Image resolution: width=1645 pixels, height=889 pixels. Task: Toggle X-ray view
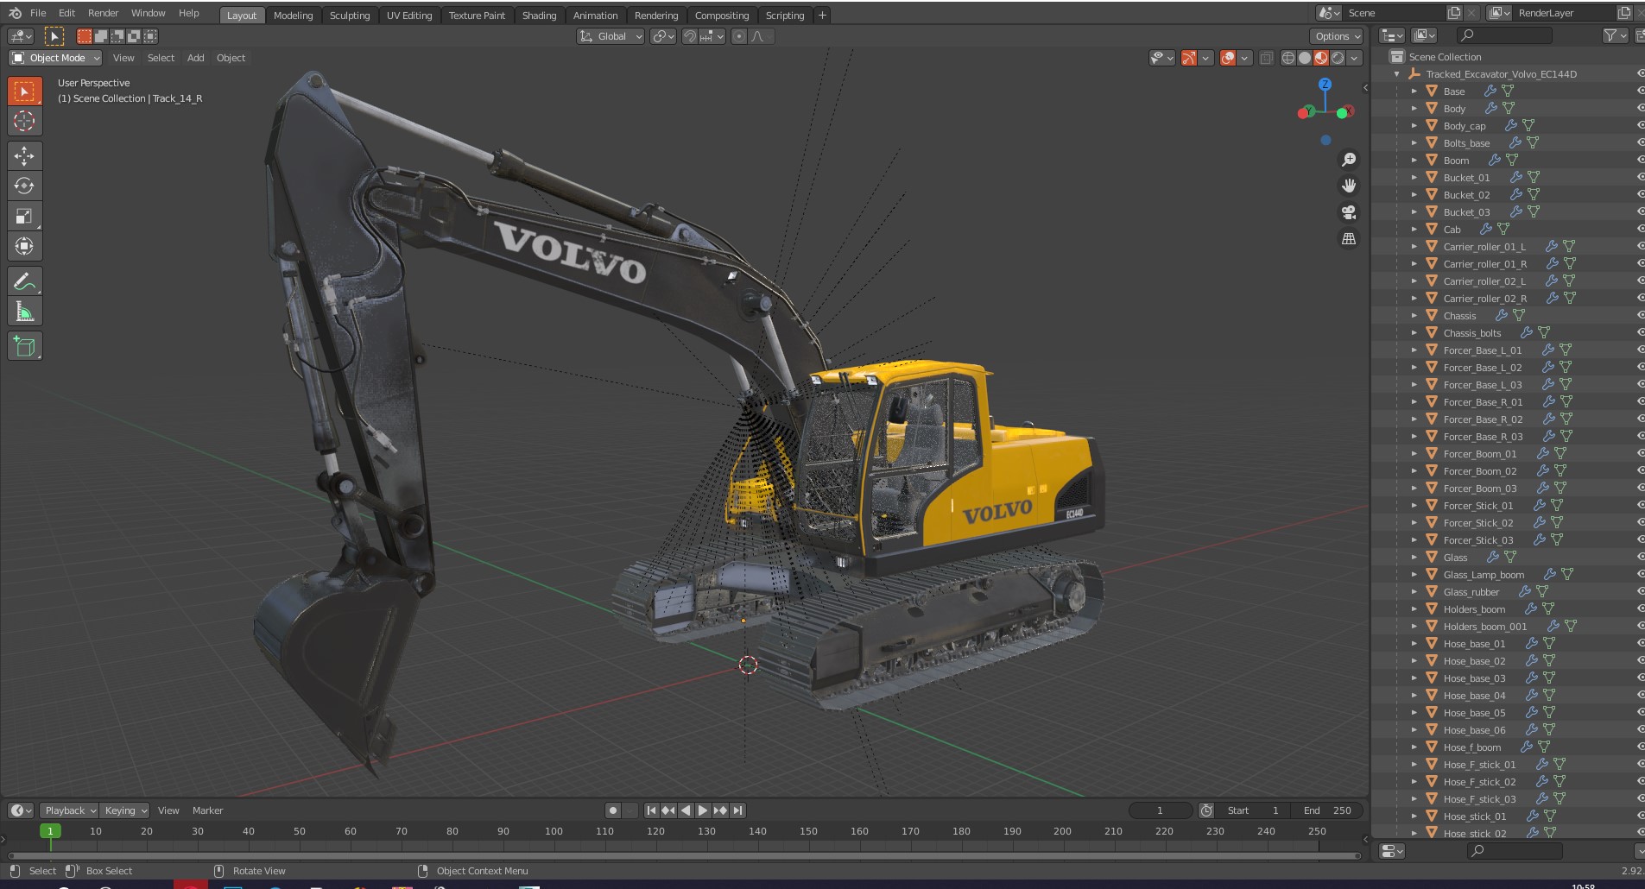pos(1266,58)
